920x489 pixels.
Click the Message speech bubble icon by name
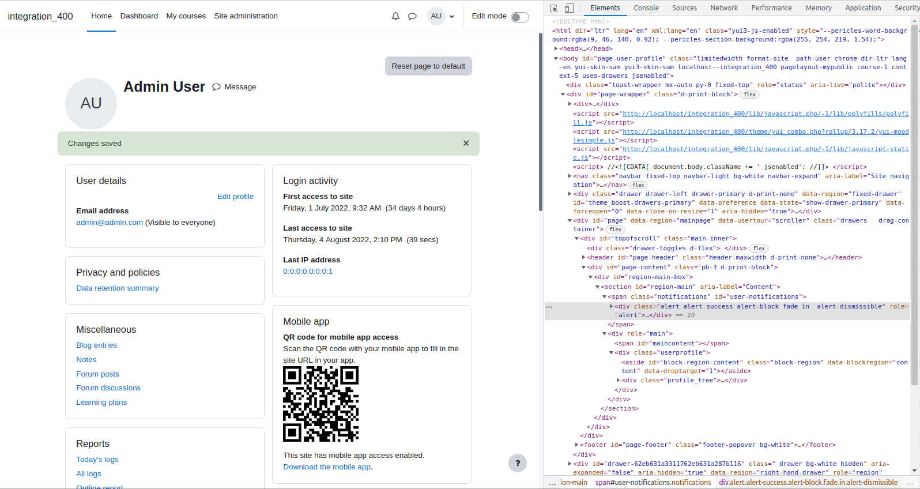point(216,87)
